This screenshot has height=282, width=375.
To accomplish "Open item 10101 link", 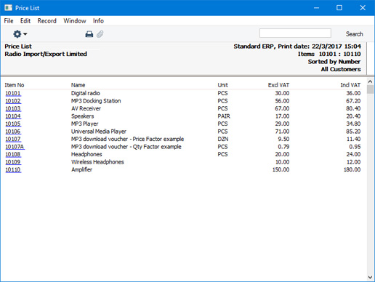I will point(13,93).
